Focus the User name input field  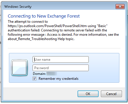(61, 60)
